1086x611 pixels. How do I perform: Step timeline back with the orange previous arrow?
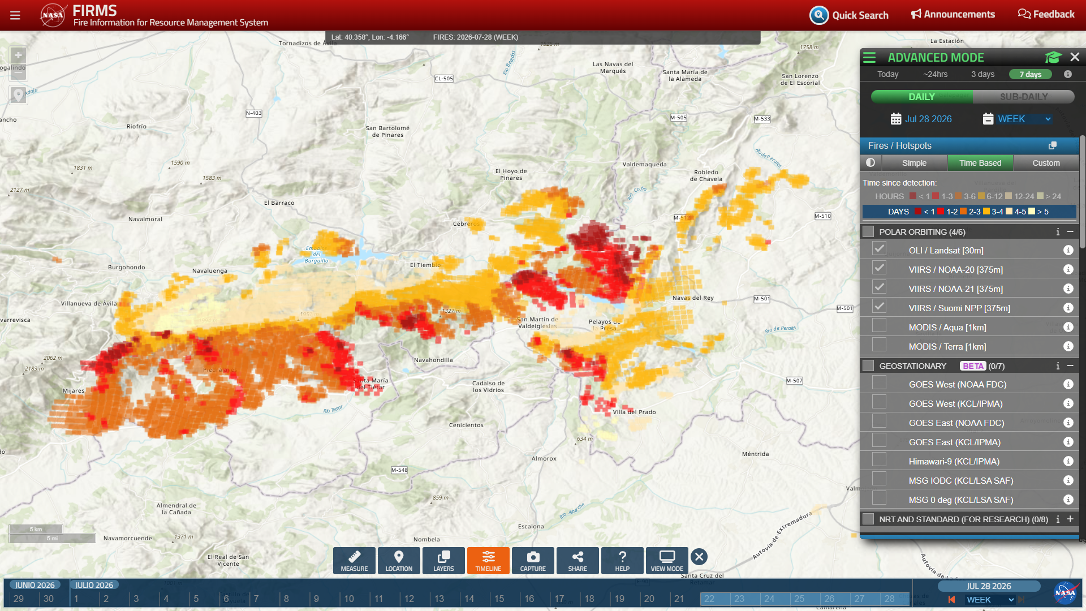pyautogui.click(x=952, y=600)
